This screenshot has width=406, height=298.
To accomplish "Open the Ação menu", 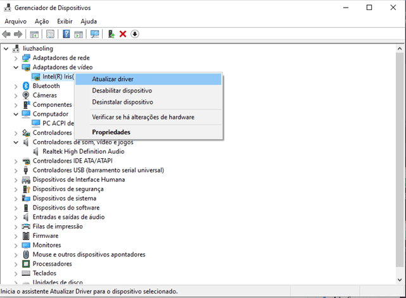I will (x=42, y=22).
